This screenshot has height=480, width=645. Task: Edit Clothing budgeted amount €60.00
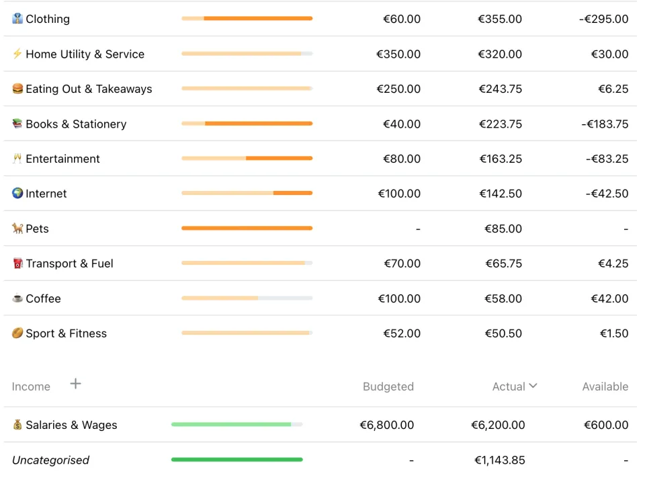pyautogui.click(x=402, y=19)
